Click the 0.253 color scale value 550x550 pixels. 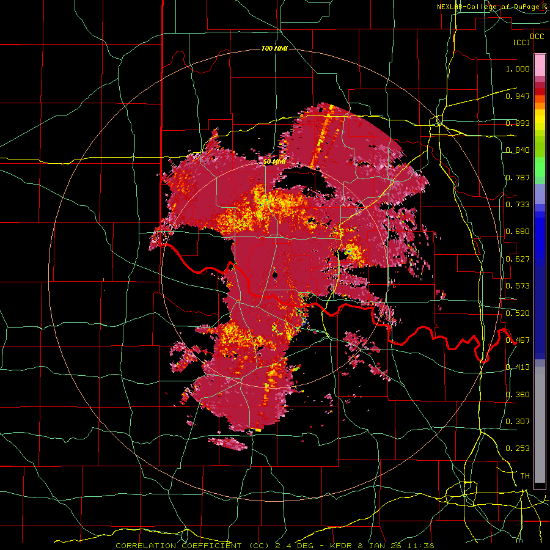[x=518, y=449]
